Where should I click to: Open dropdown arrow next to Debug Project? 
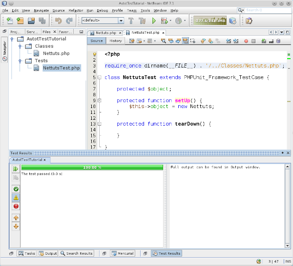170,21
